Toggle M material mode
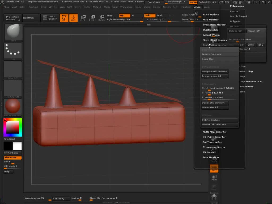 [133, 15]
